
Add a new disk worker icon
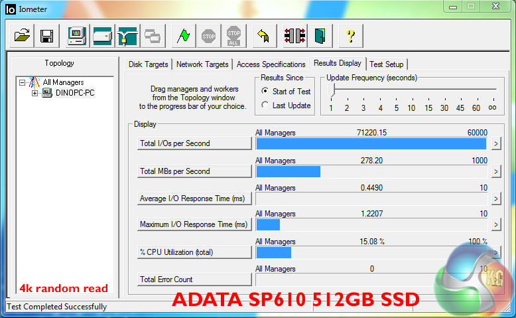(x=102, y=36)
